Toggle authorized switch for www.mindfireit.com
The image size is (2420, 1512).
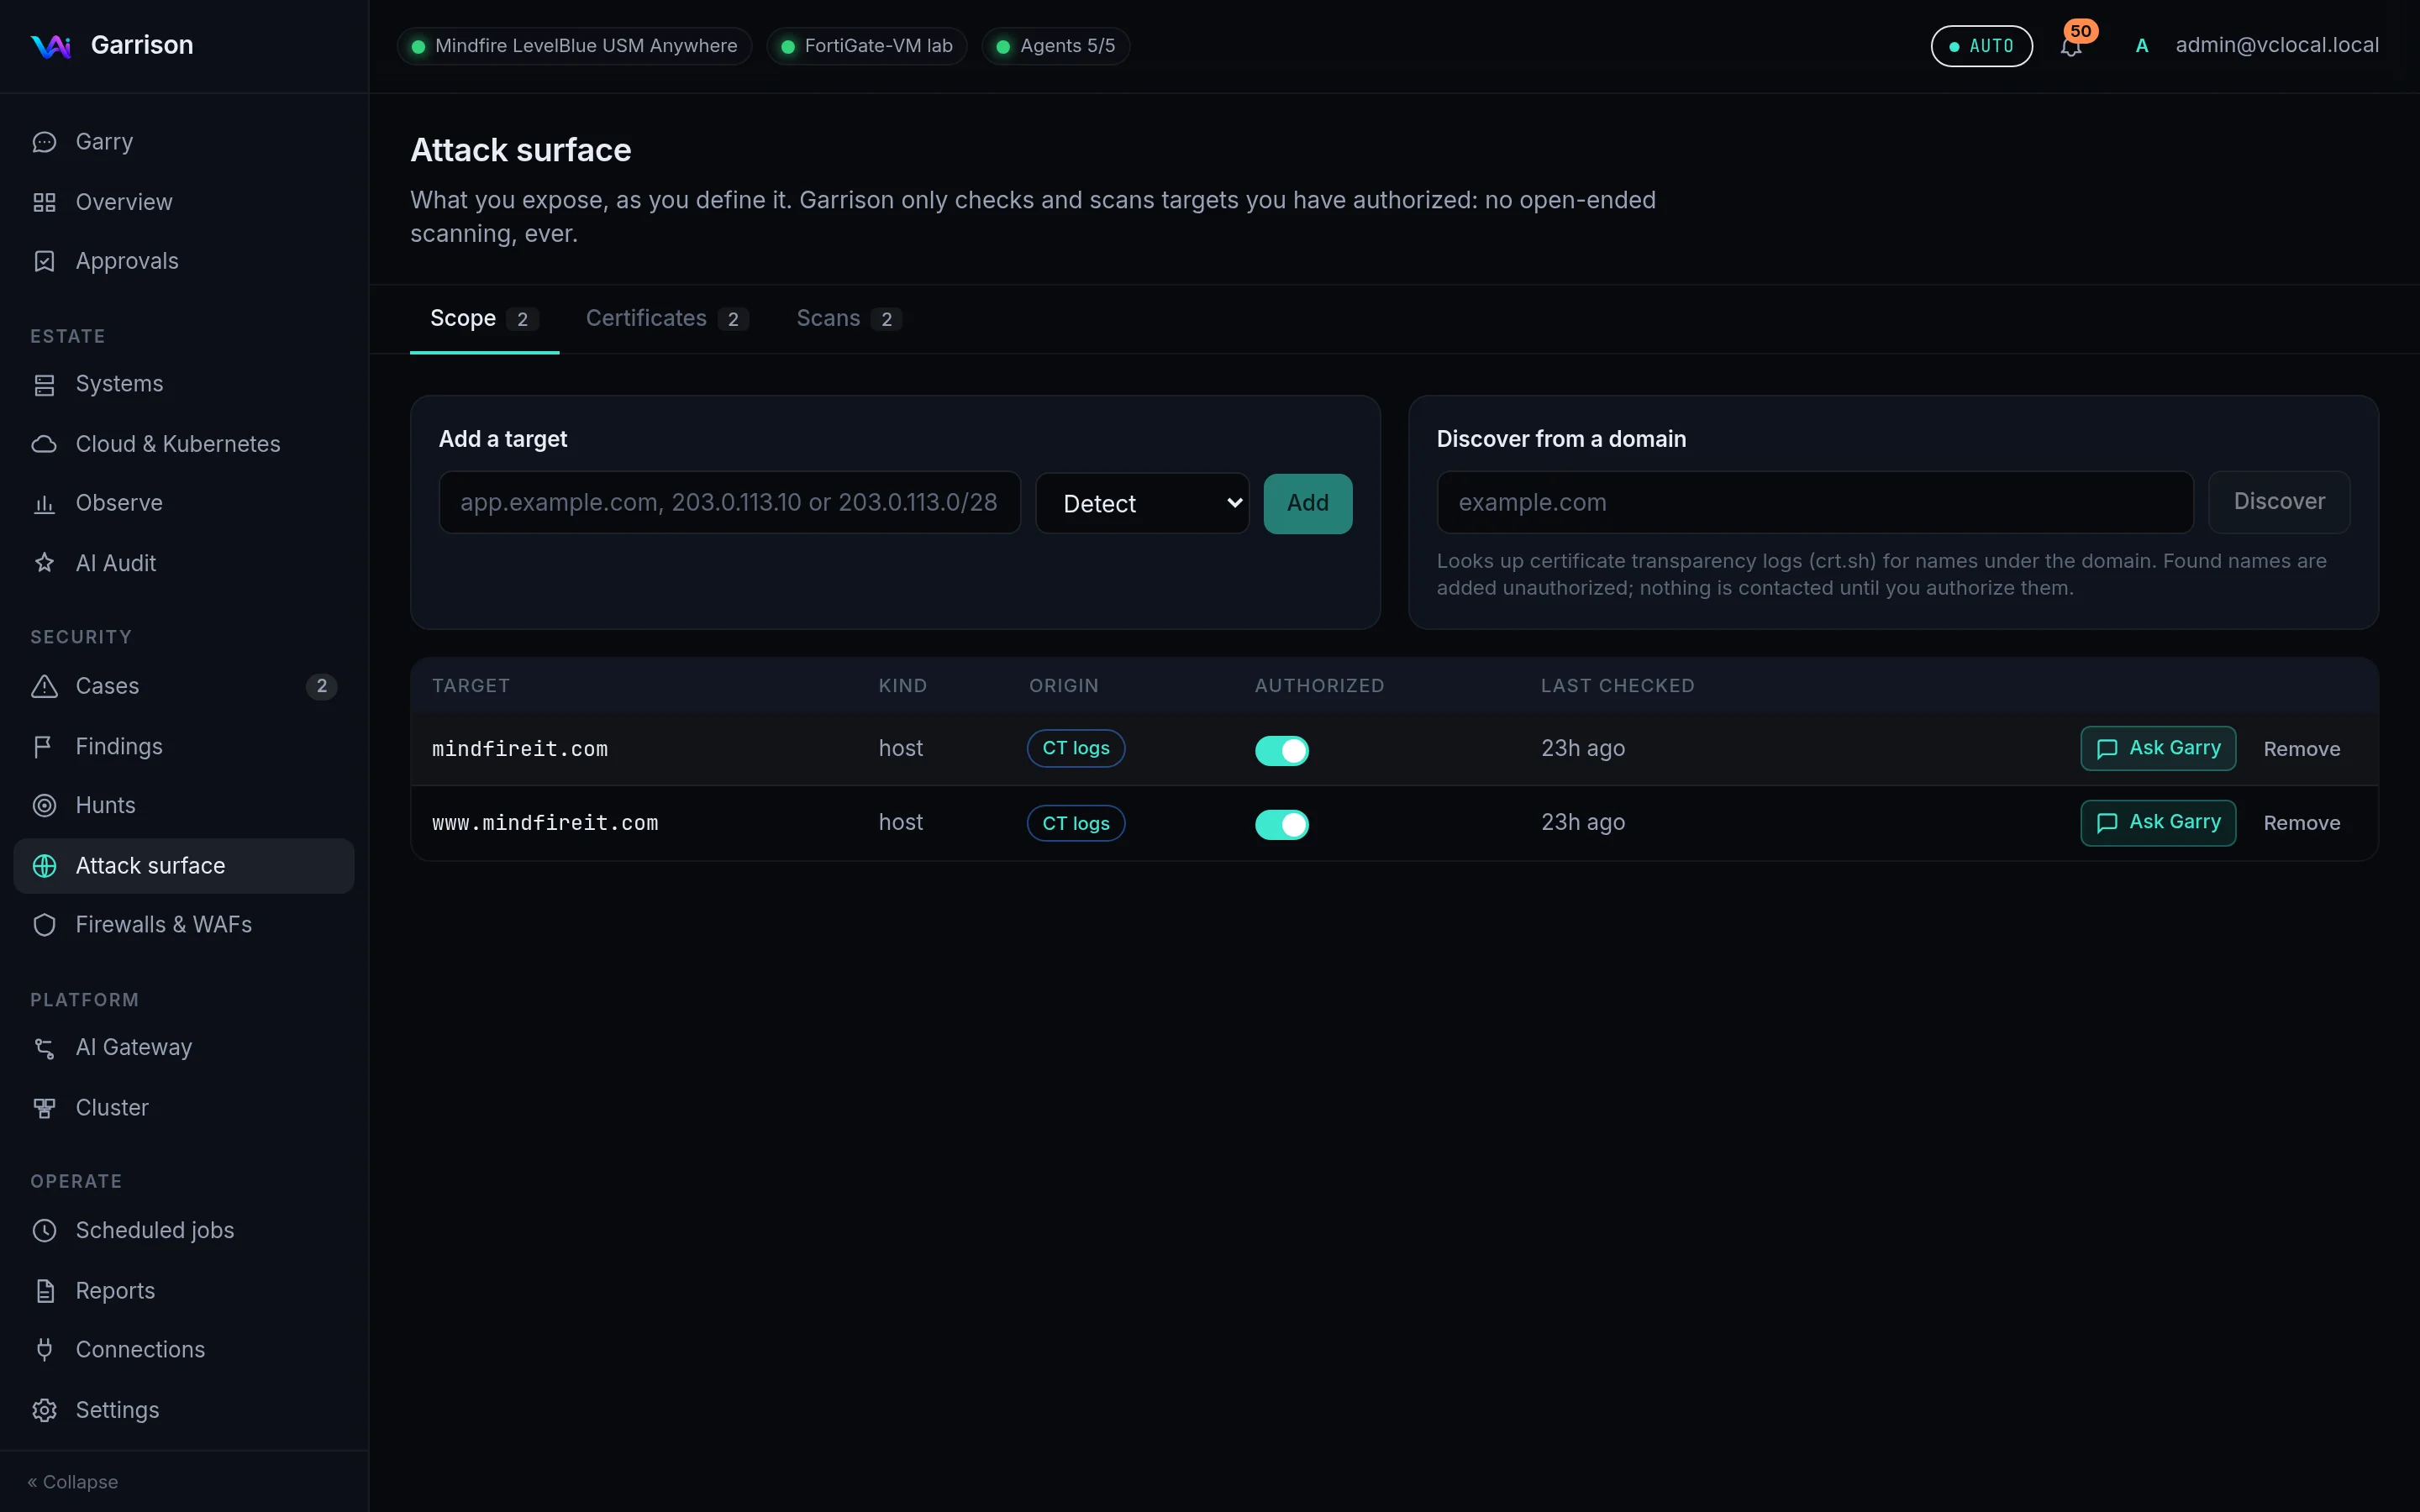1281,824
